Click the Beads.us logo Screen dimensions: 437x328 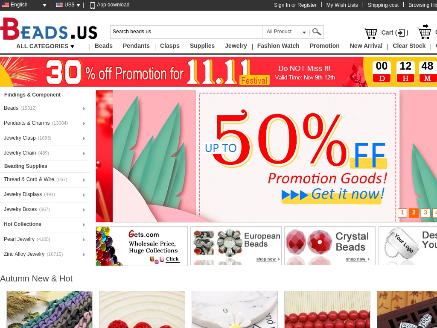[x=49, y=29]
